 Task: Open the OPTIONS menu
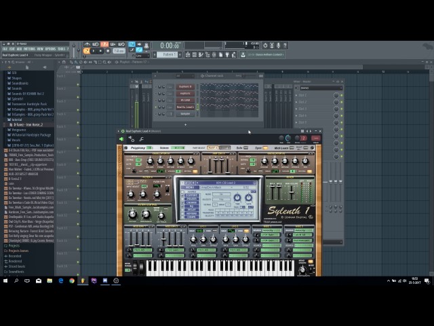[x=50, y=49]
